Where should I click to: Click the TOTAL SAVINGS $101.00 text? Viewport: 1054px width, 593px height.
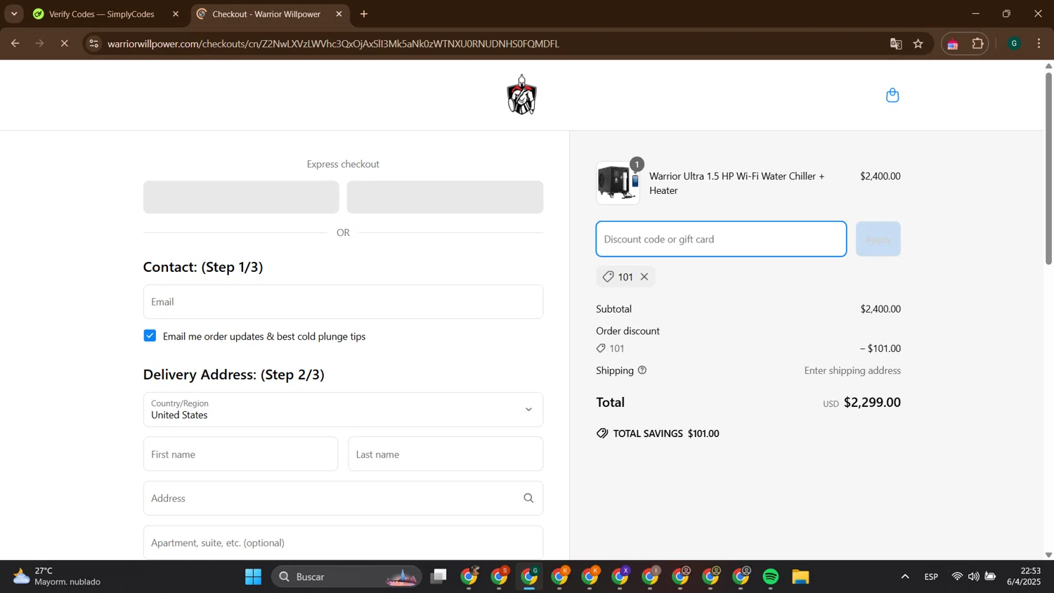(666, 434)
